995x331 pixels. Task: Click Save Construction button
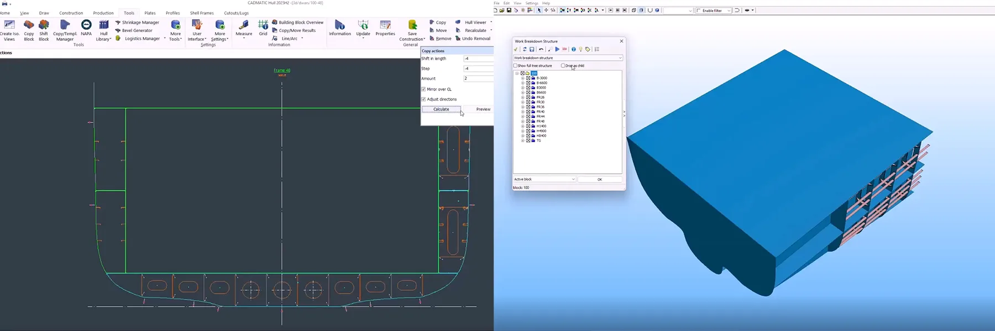click(x=412, y=30)
